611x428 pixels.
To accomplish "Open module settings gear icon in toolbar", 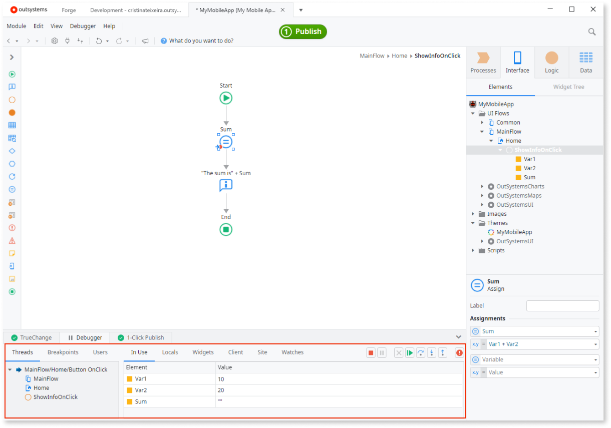I will tap(55, 41).
